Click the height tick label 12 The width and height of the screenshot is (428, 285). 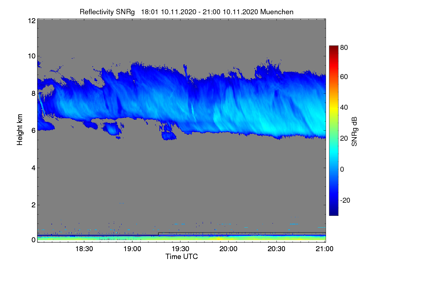click(x=31, y=21)
